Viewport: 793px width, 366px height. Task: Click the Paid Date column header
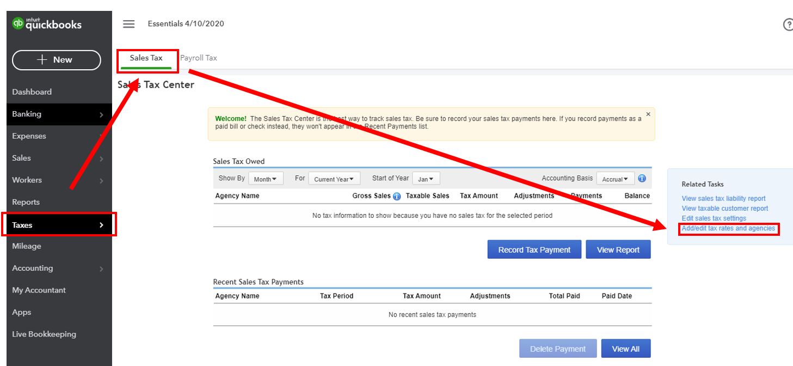617,296
